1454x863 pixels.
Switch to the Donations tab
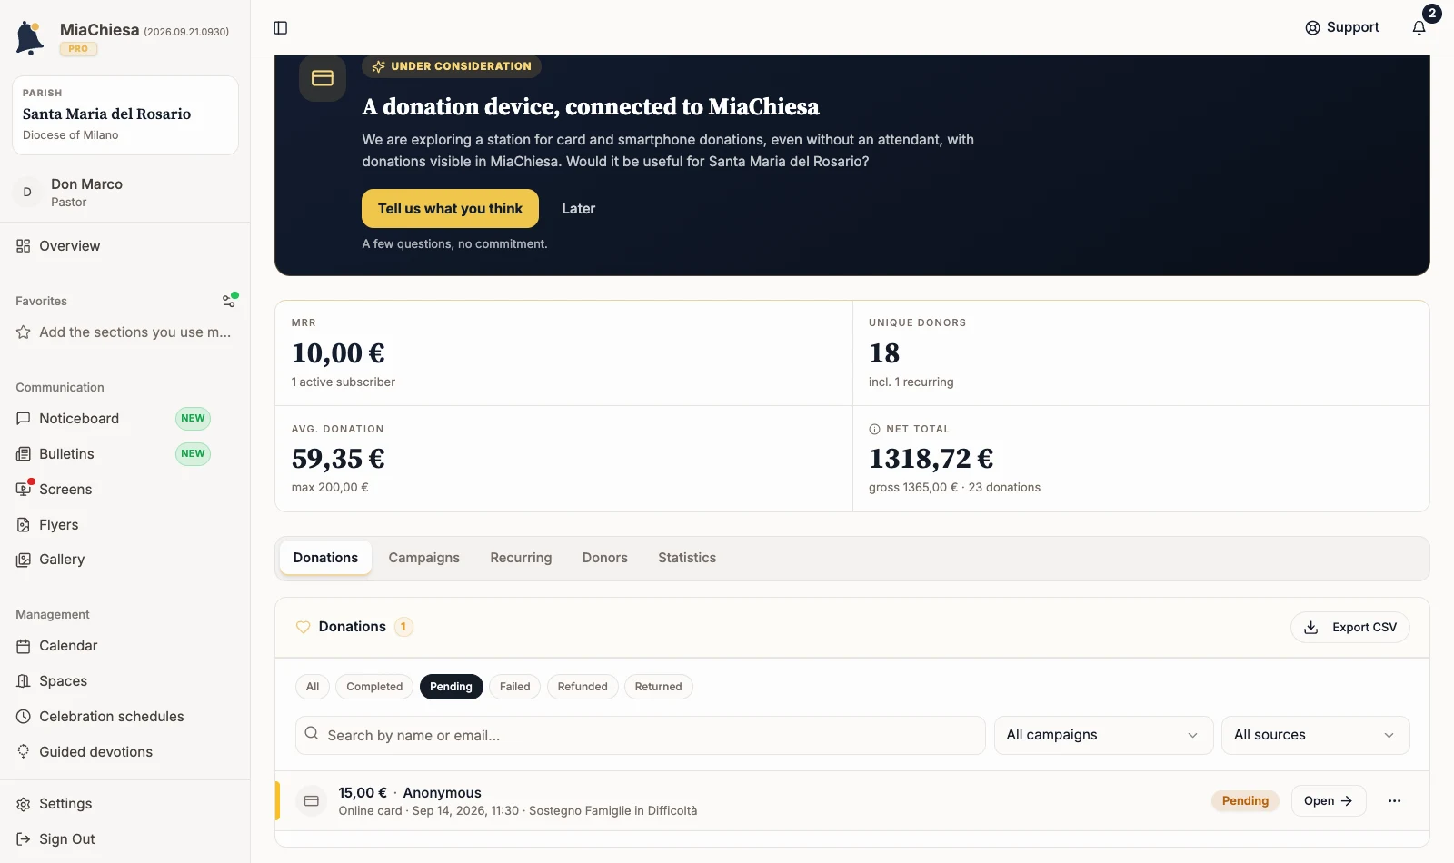point(325,558)
